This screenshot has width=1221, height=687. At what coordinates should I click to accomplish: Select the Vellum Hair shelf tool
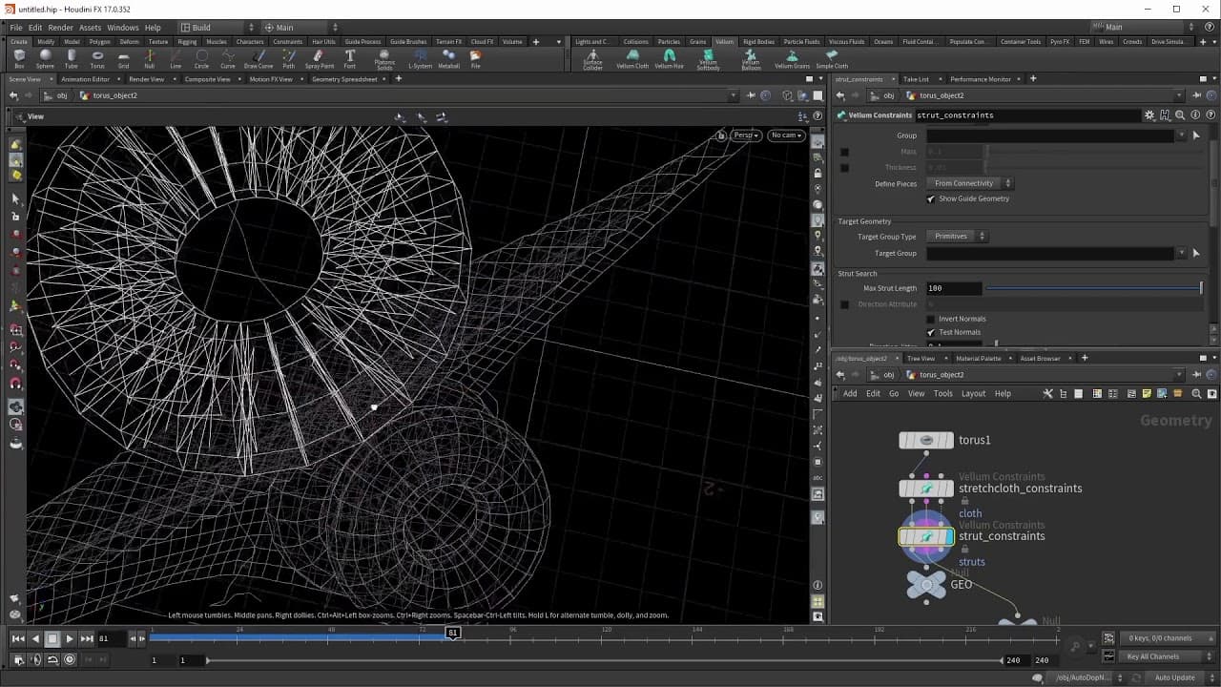670,59
